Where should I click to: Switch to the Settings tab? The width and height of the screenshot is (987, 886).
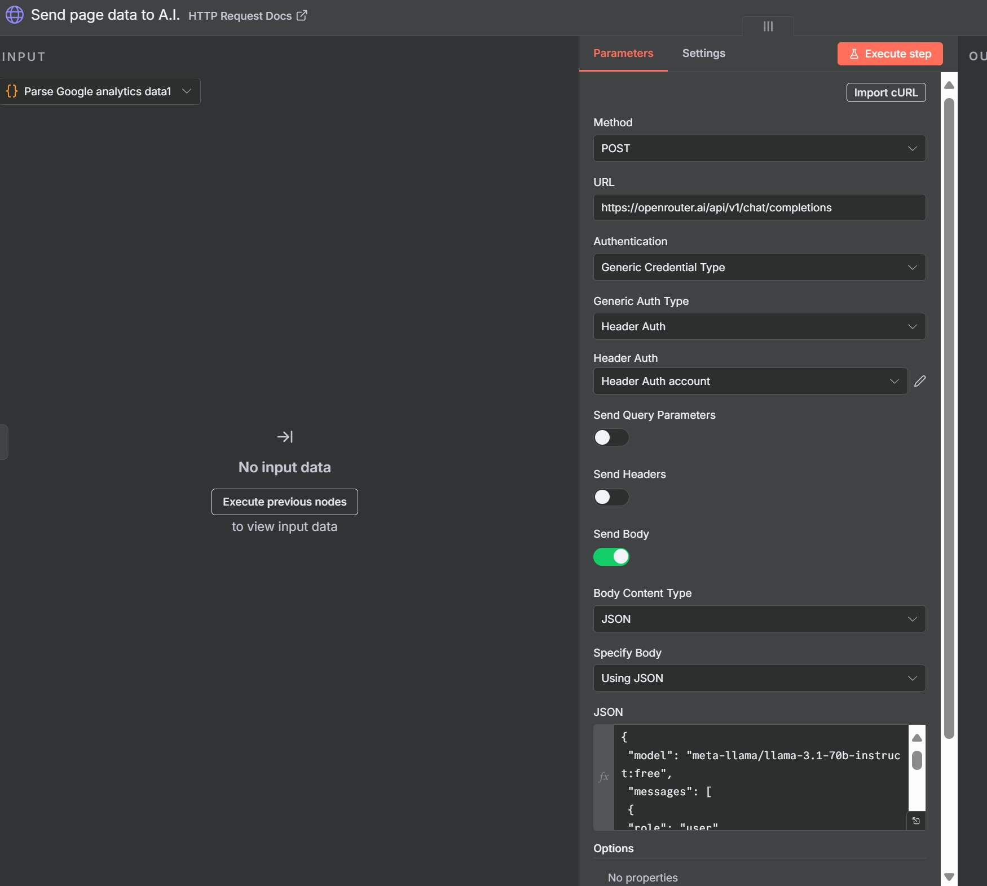click(x=703, y=54)
